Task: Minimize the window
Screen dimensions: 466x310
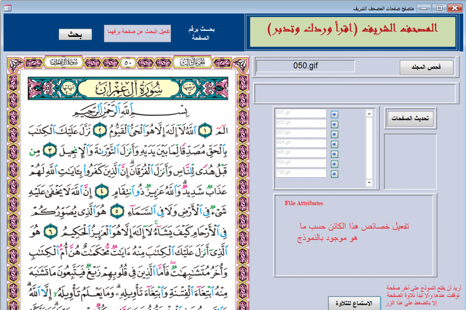Action: [424, 8]
